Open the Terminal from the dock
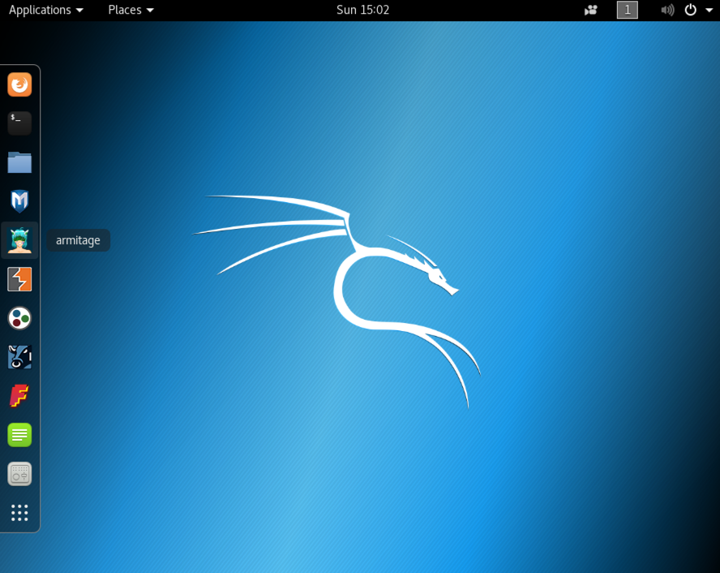The width and height of the screenshot is (720, 573). click(19, 123)
